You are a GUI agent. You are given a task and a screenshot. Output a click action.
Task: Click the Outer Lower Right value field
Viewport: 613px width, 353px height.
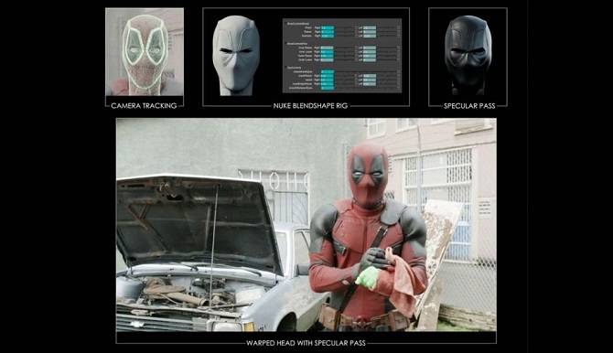click(328, 59)
